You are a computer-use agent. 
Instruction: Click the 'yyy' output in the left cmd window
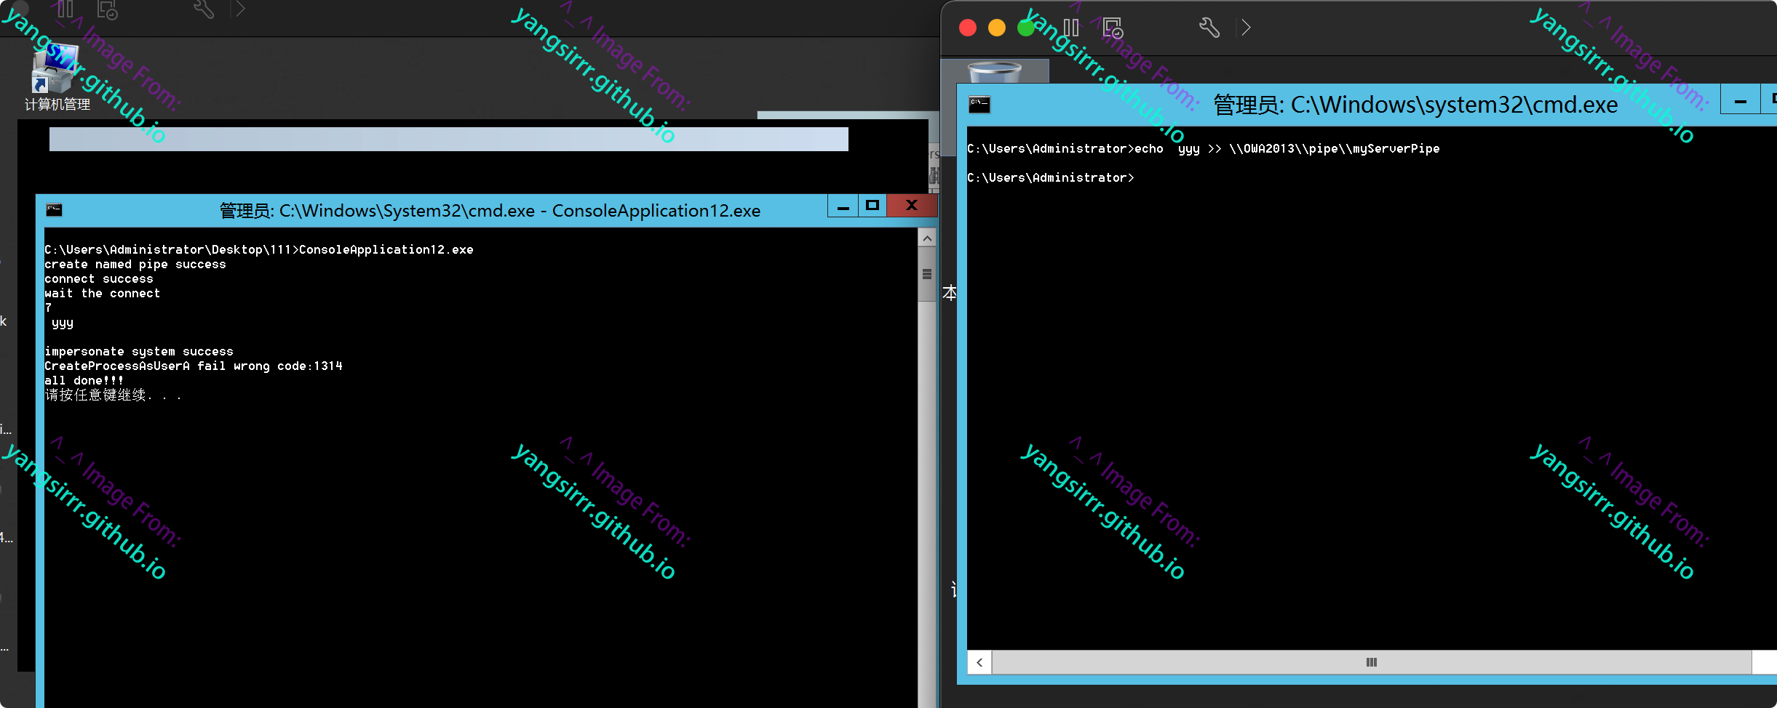63,323
